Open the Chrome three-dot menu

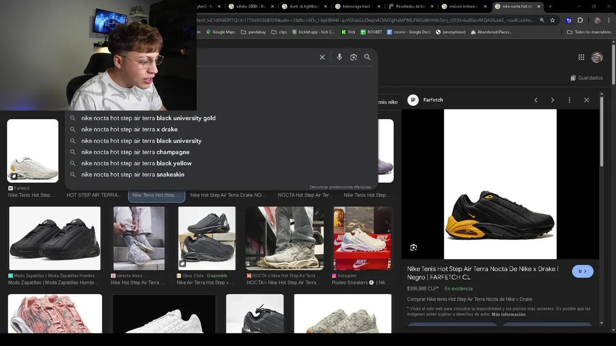609,20
